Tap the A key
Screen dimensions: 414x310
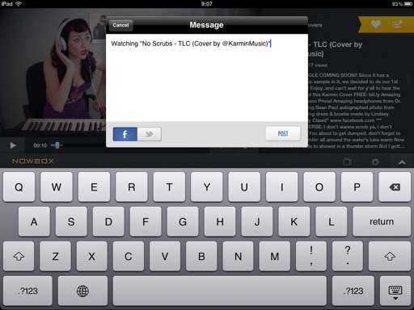34,222
